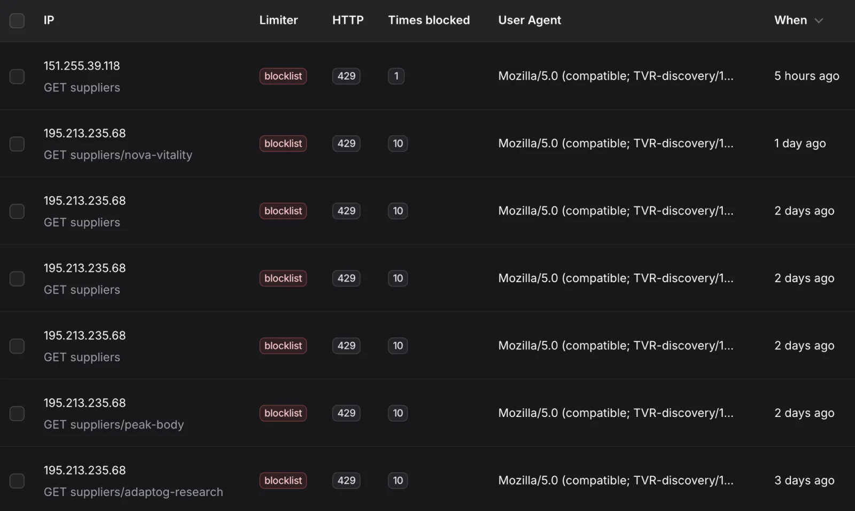
Task: Click the HTTP column header
Action: 348,20
